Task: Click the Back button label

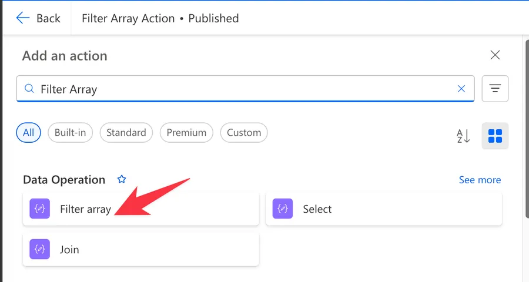Action: point(48,18)
